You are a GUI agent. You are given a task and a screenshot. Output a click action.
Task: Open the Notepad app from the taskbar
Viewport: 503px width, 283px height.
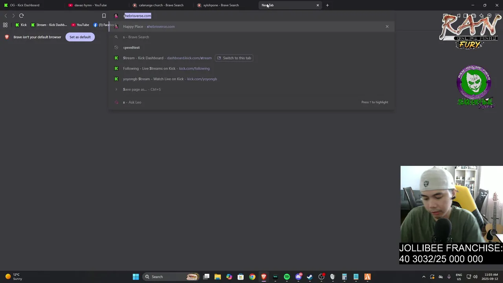coord(356,277)
